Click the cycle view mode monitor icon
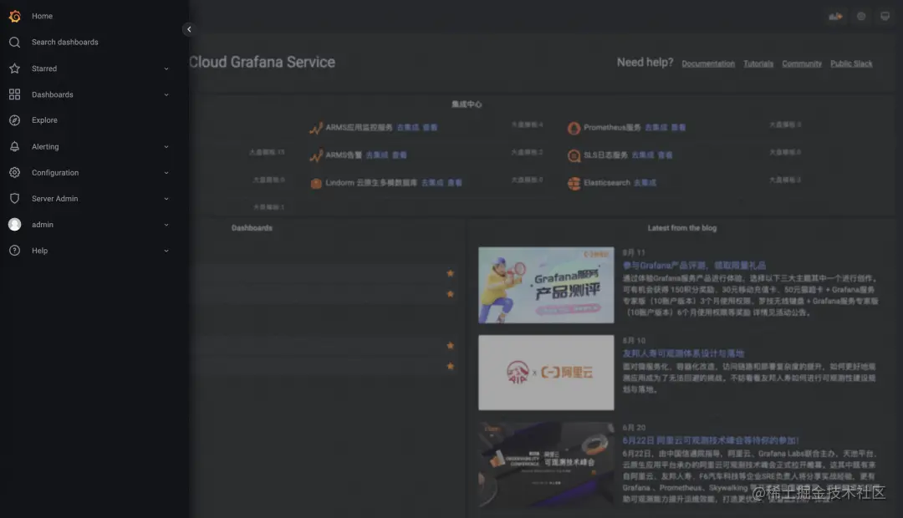 [x=885, y=16]
